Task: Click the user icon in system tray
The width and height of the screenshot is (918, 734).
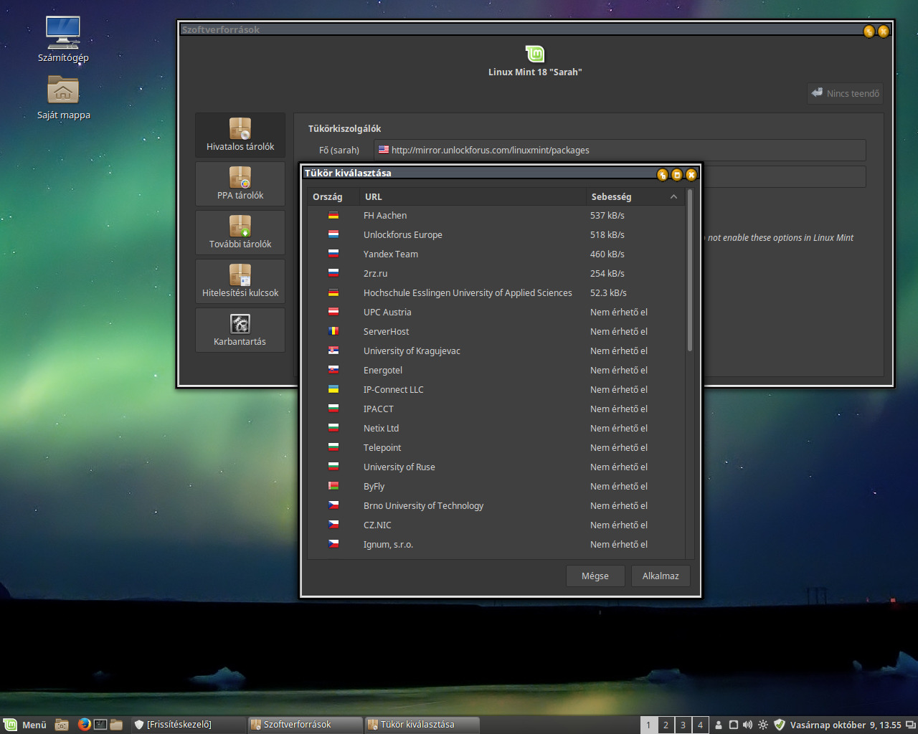Action: click(719, 725)
